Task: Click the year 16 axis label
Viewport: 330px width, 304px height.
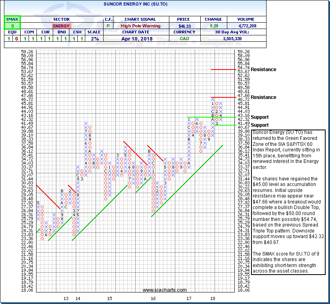Action: pos(153,298)
